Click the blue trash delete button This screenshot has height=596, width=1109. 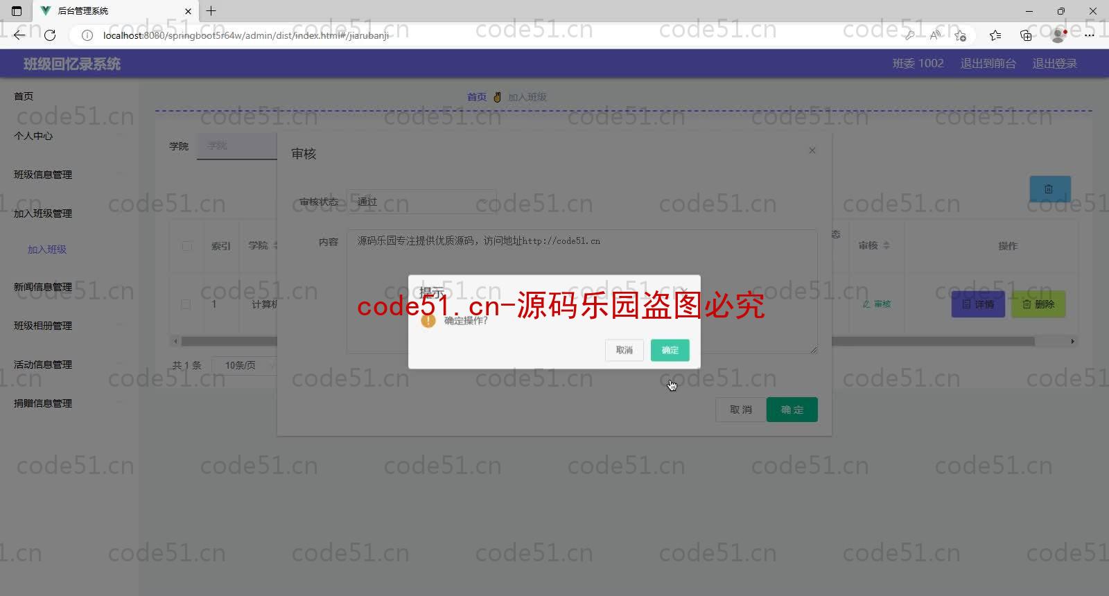(1050, 189)
